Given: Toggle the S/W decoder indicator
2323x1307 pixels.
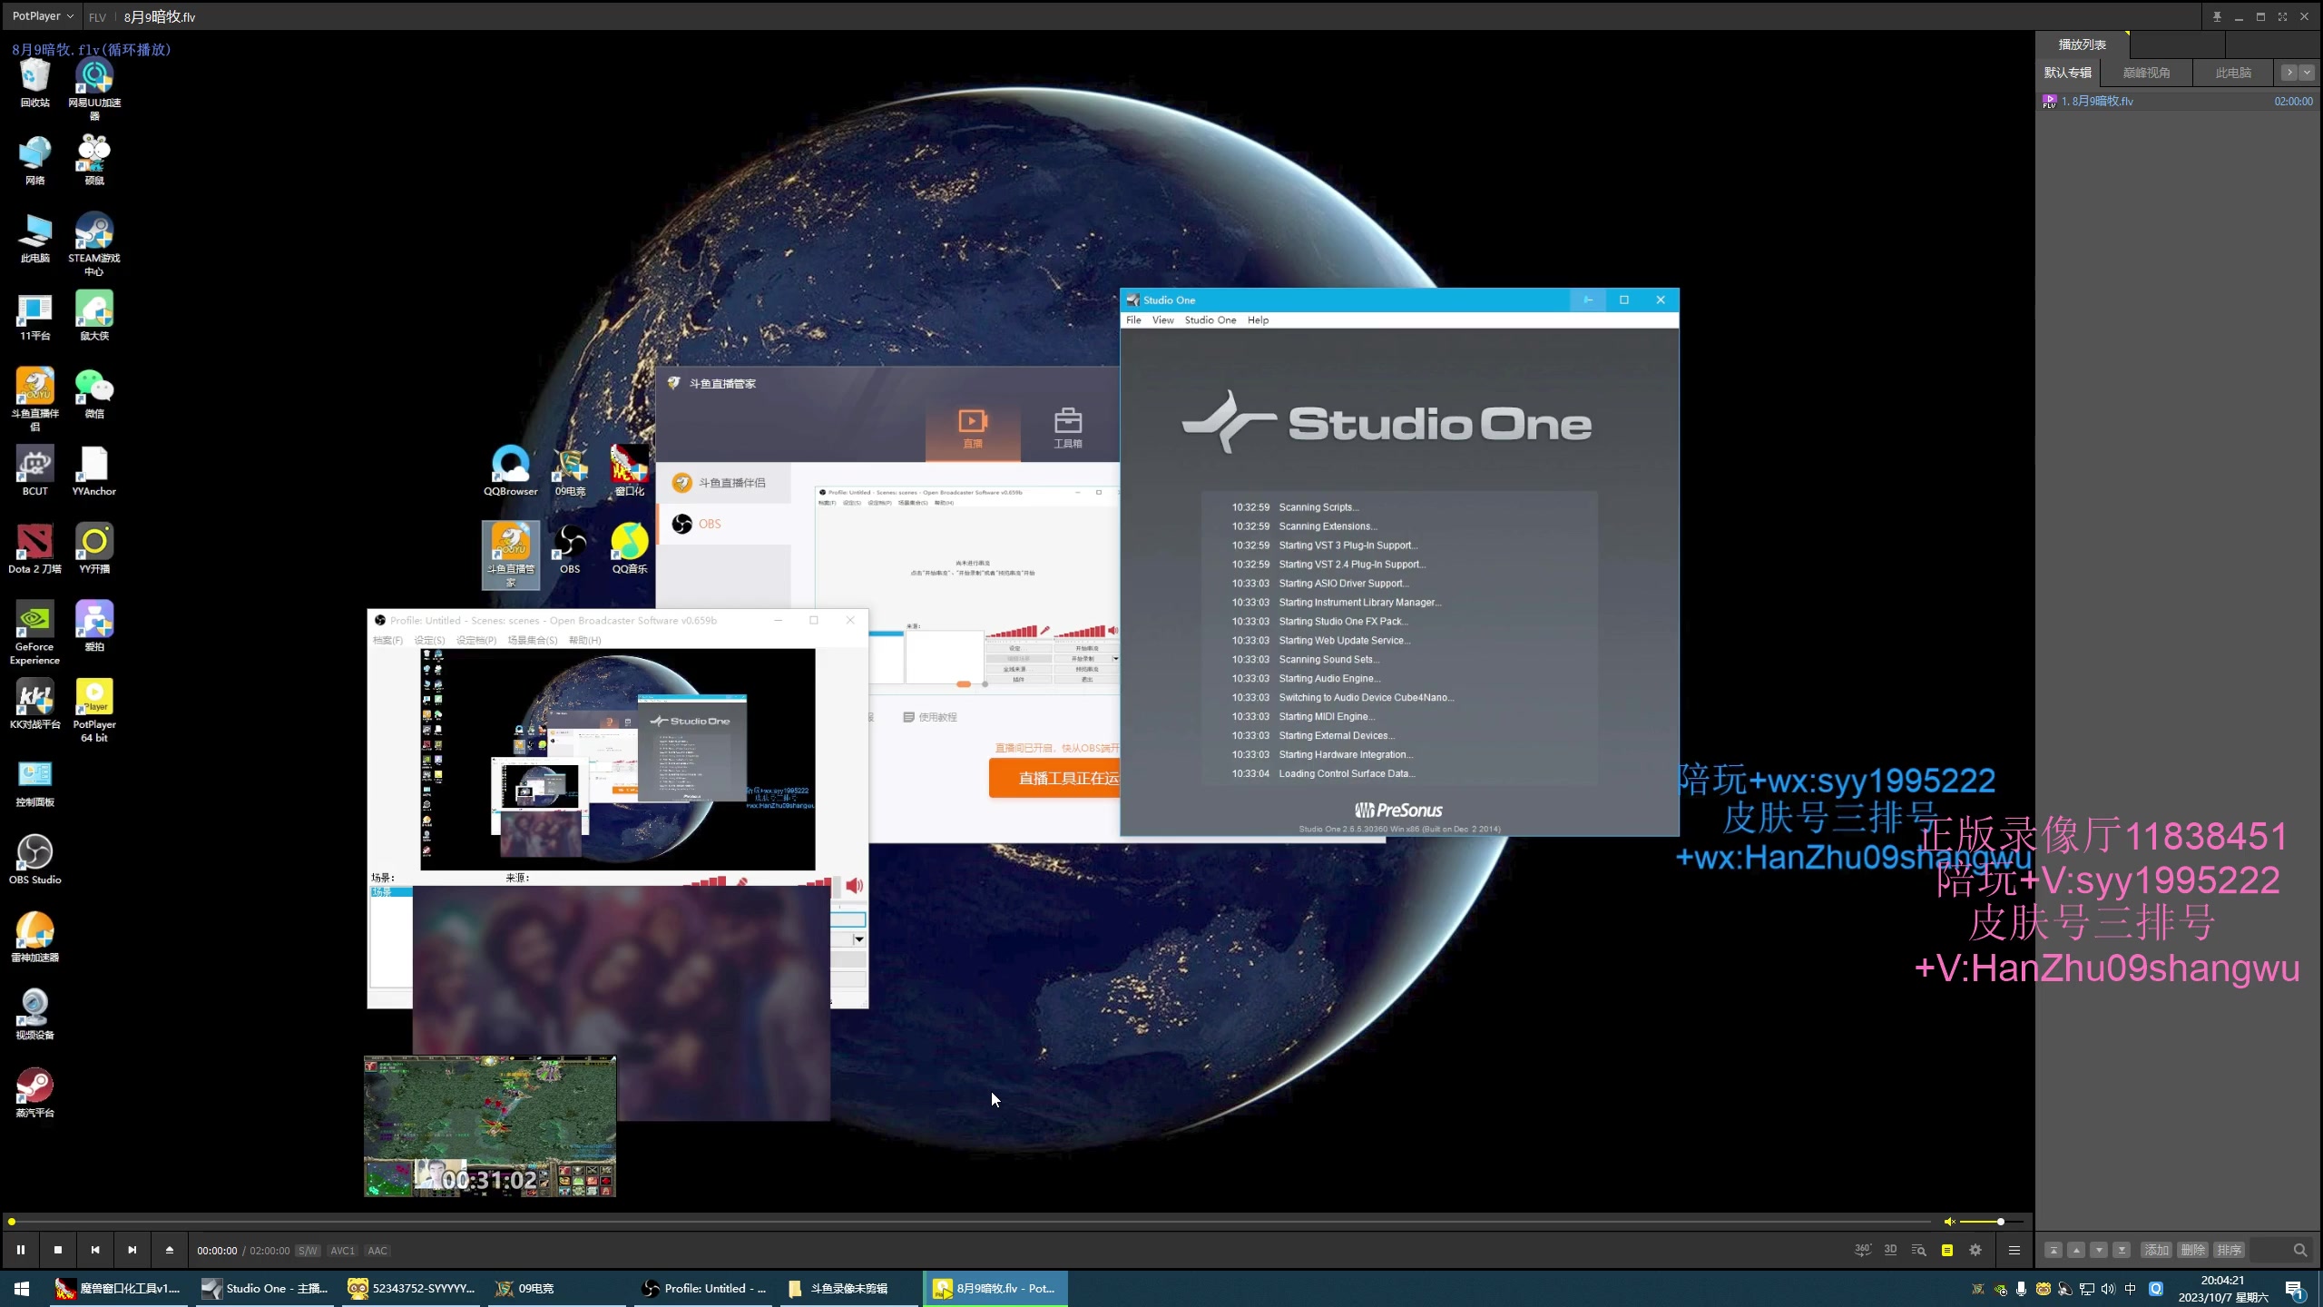Looking at the screenshot, I should tap(308, 1251).
